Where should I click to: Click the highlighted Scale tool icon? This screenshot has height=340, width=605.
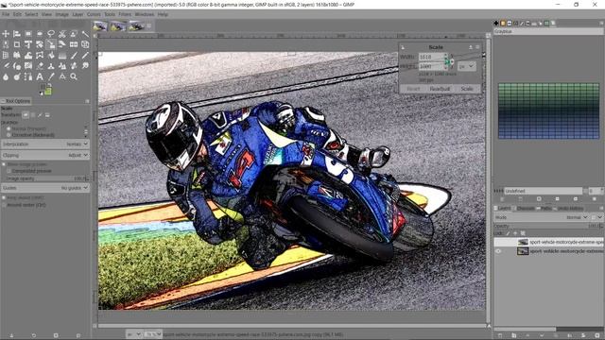(x=51, y=44)
